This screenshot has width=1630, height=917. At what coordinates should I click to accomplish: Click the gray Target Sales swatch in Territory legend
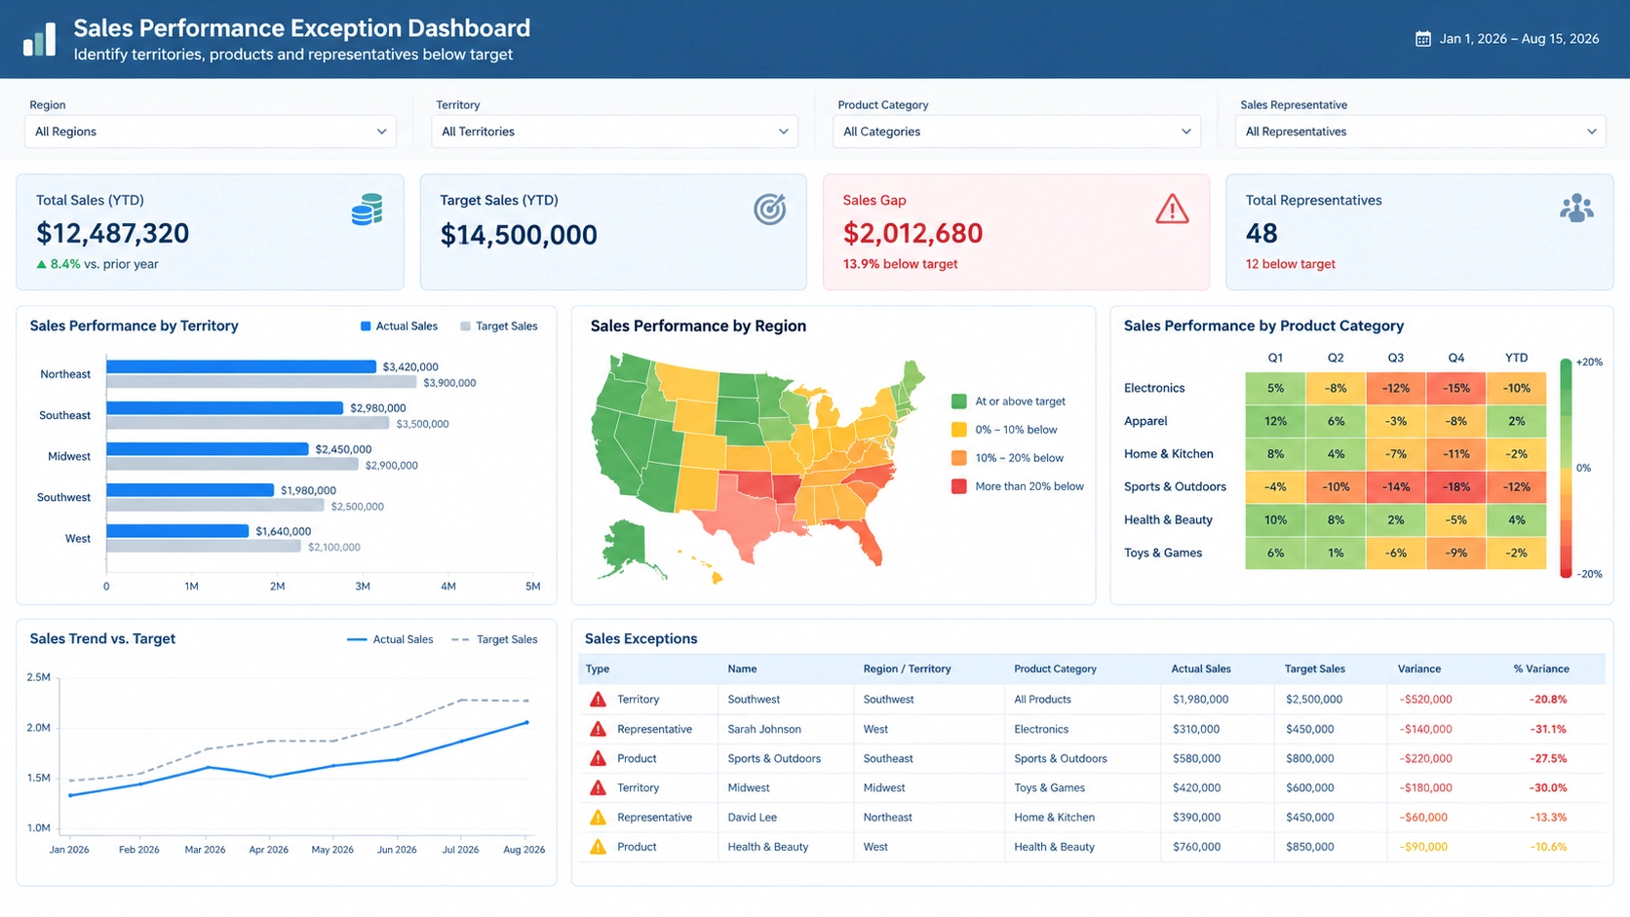click(x=465, y=326)
